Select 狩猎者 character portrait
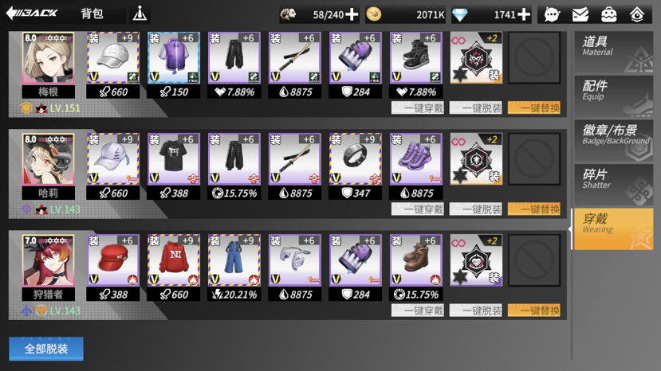This screenshot has width=661, height=371. 48,261
